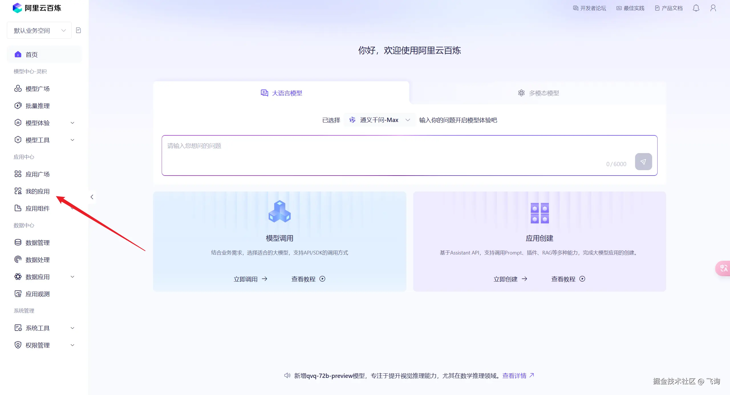Screen dimensions: 730x395
Task: Collapse the sidebar with the left arrow
Action: point(92,197)
